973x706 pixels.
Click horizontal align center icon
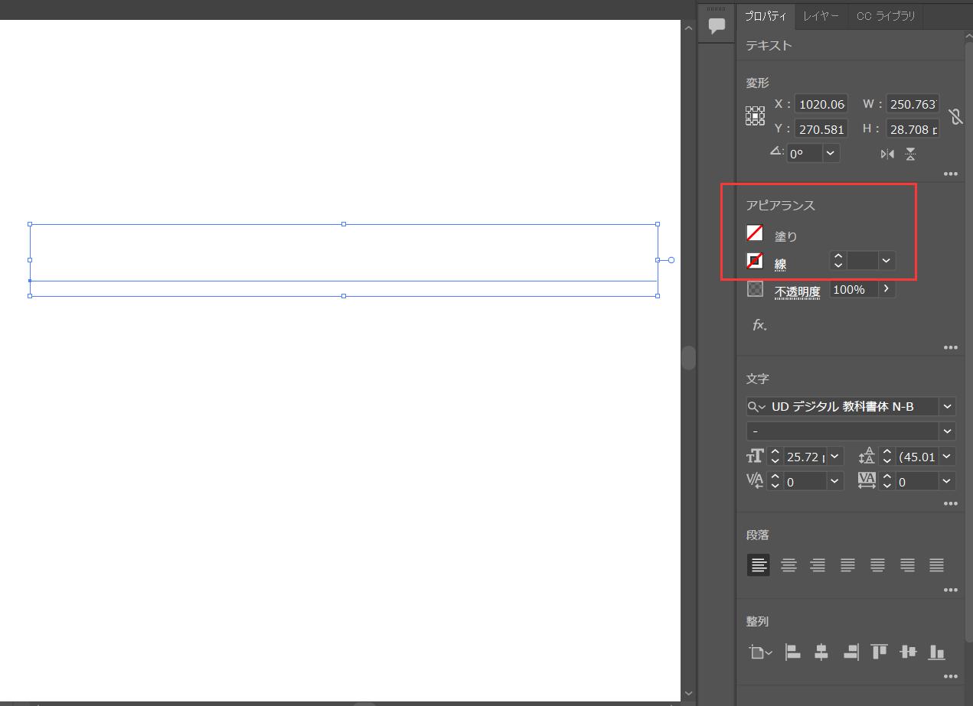coord(821,652)
